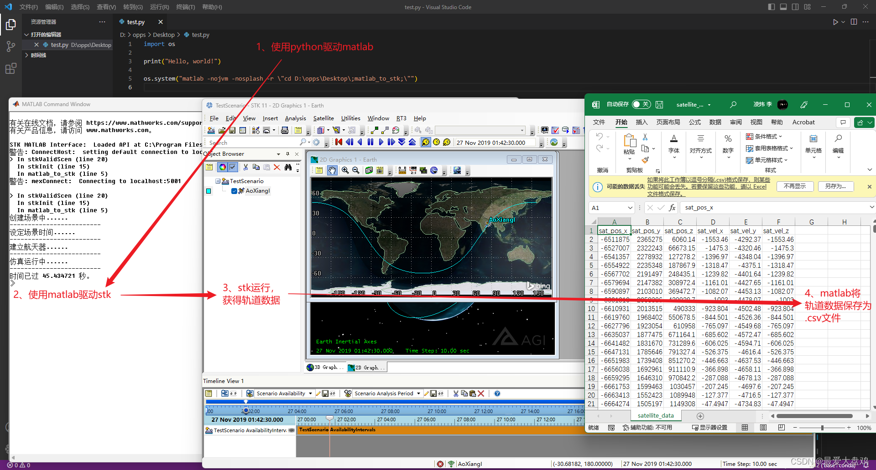This screenshot has height=470, width=876.
Task: Open Extensions view in VS Code
Action: (10, 68)
